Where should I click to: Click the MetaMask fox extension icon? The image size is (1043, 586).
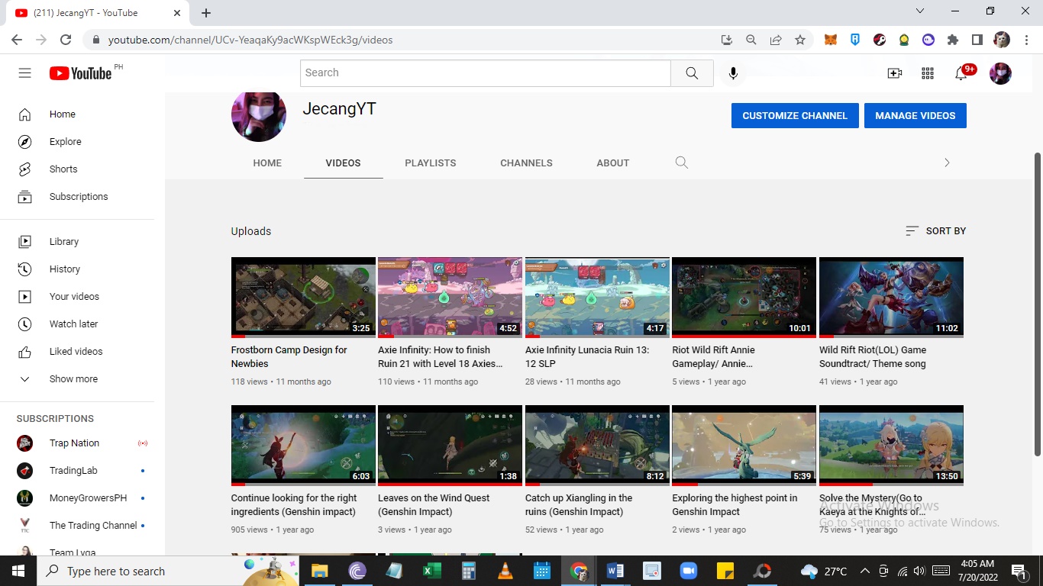click(831, 40)
